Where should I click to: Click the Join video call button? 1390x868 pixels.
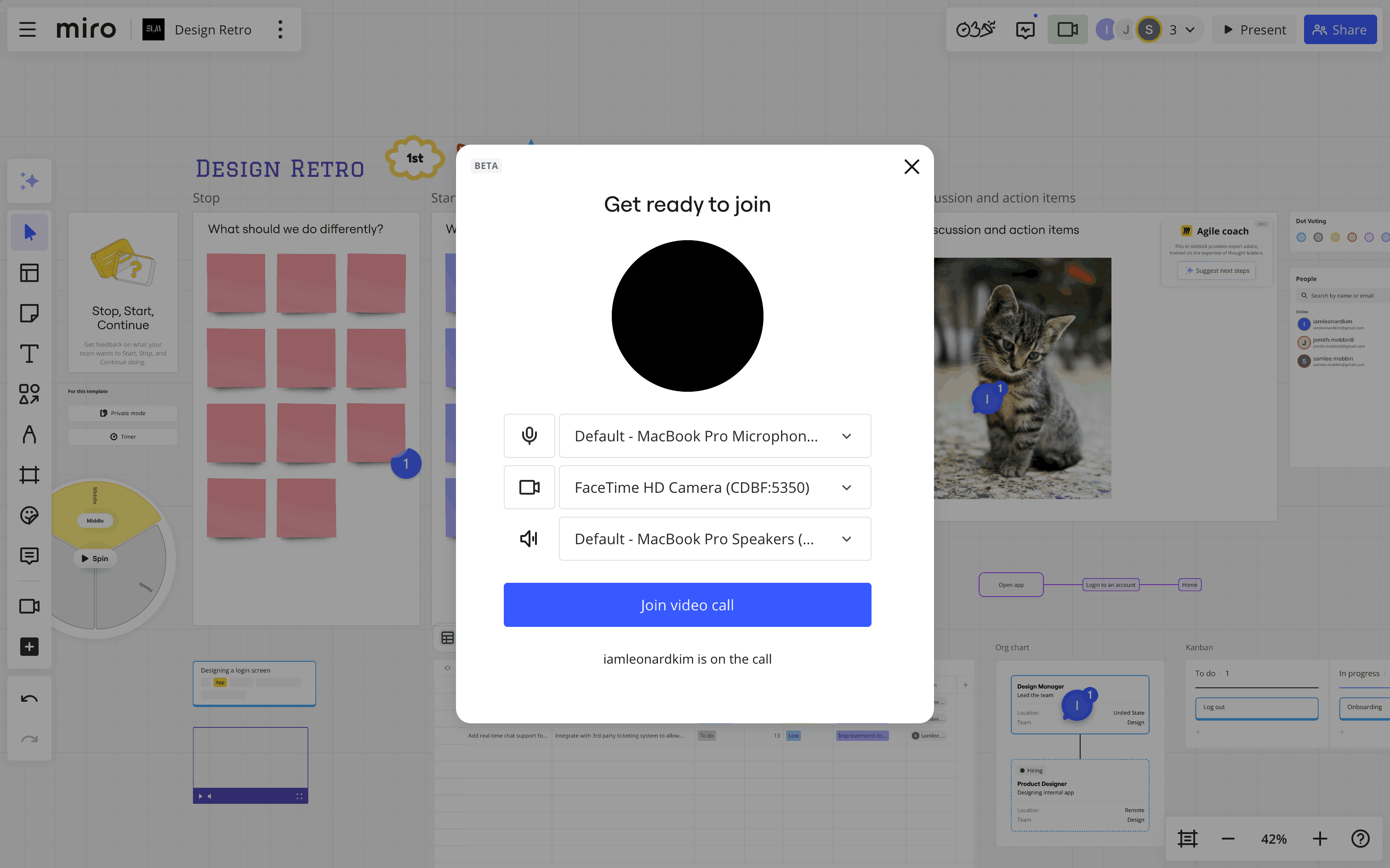point(687,604)
